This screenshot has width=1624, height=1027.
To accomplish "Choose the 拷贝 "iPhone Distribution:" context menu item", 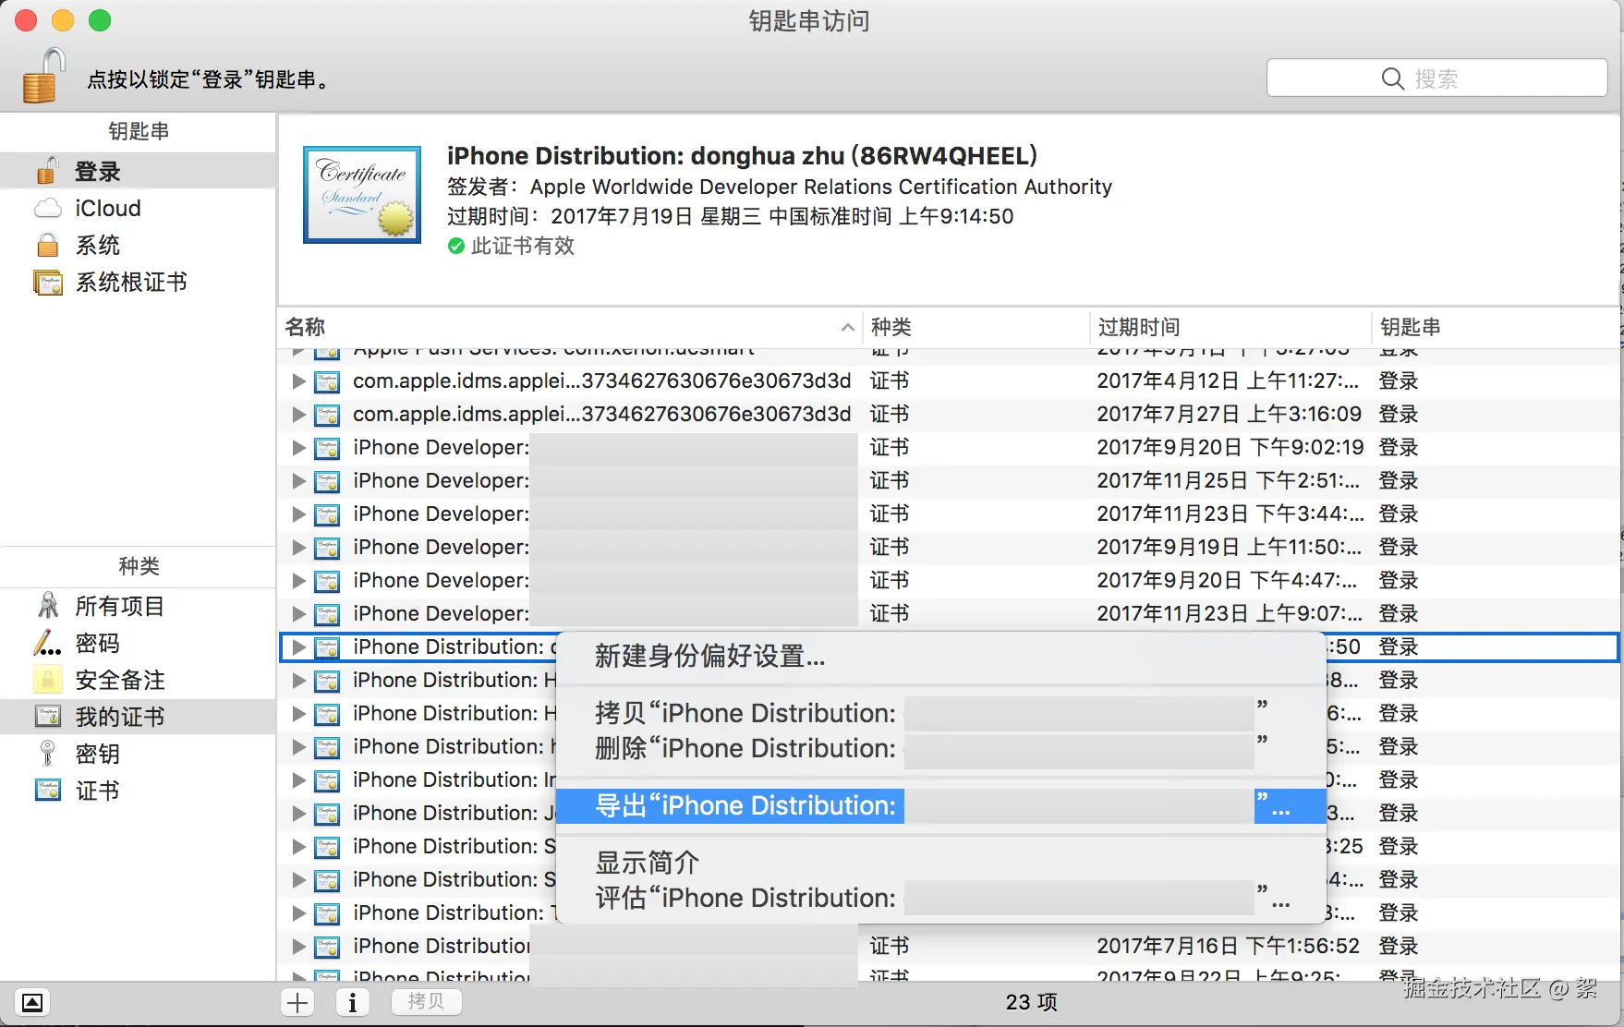I will (940, 713).
